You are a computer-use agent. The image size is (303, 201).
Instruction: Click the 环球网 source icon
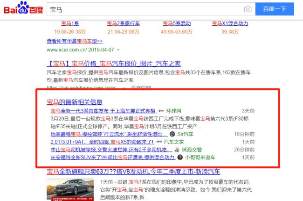[x=161, y=111]
